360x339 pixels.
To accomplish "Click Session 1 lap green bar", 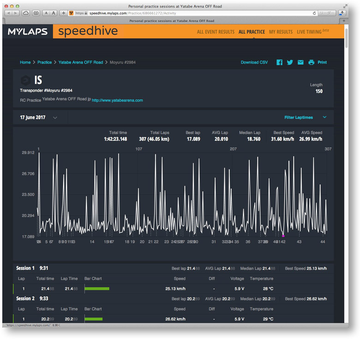I will [x=97, y=289].
